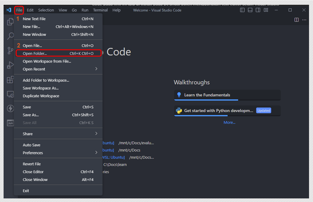Screen dimensions: 313x202
Task: Split editor right icon
Action: [296, 20]
